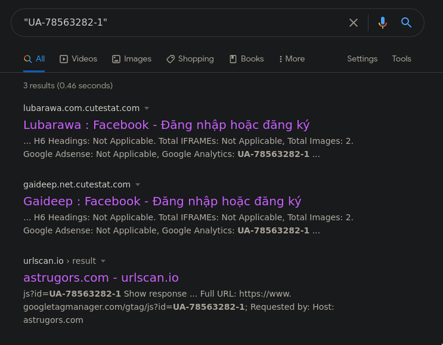Click the "3 results (0.46 seconds)" text
The width and height of the screenshot is (443, 345).
pyautogui.click(x=68, y=86)
